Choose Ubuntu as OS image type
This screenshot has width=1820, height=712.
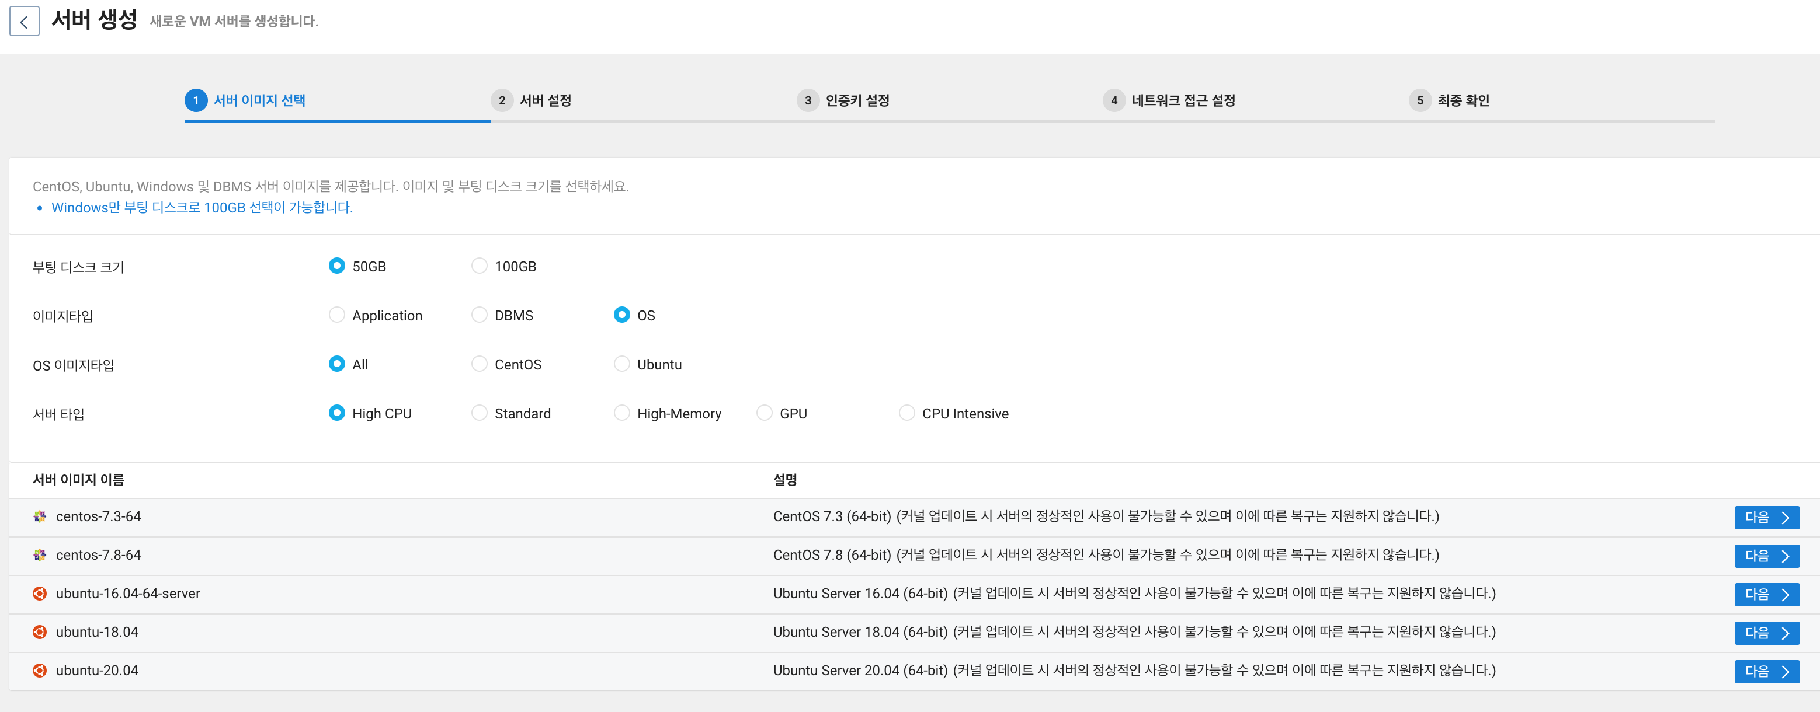tap(621, 364)
